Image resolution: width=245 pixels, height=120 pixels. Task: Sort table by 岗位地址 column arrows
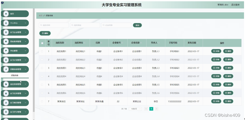[x=84, y=43]
